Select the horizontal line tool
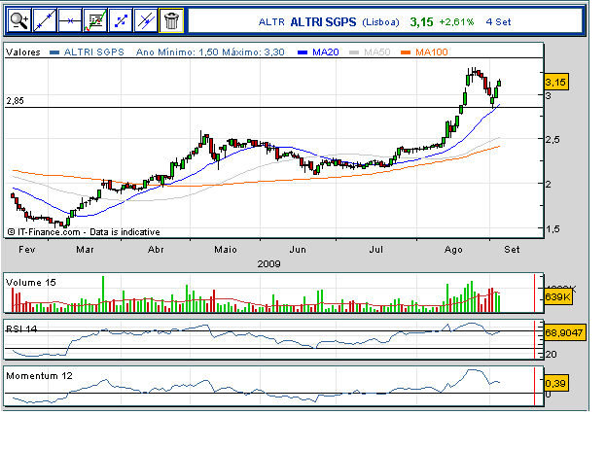 tap(70, 20)
